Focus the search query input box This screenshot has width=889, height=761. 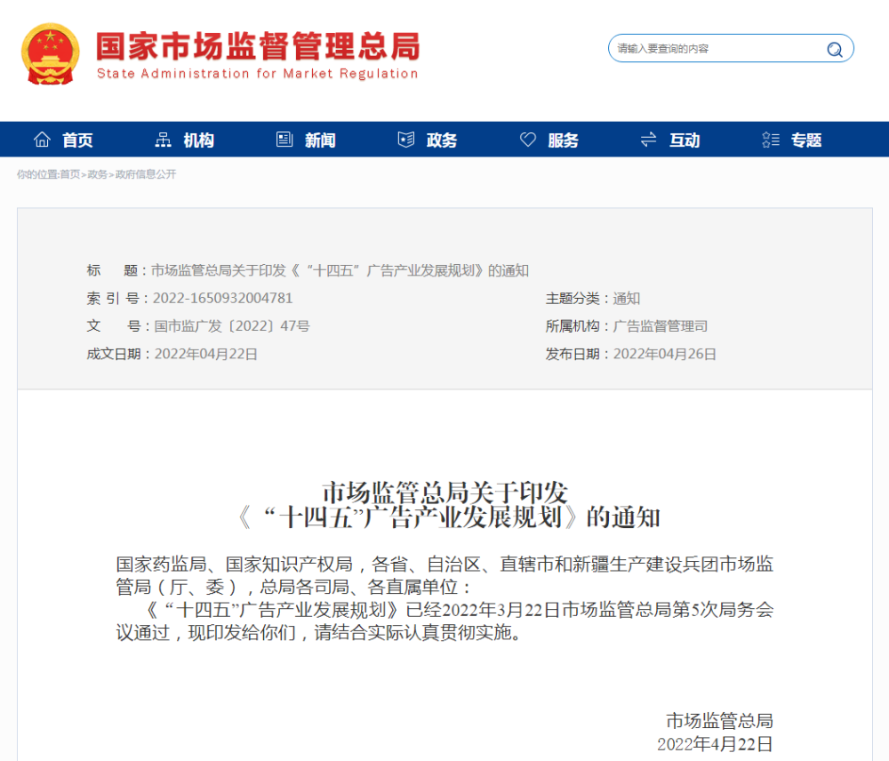[716, 49]
